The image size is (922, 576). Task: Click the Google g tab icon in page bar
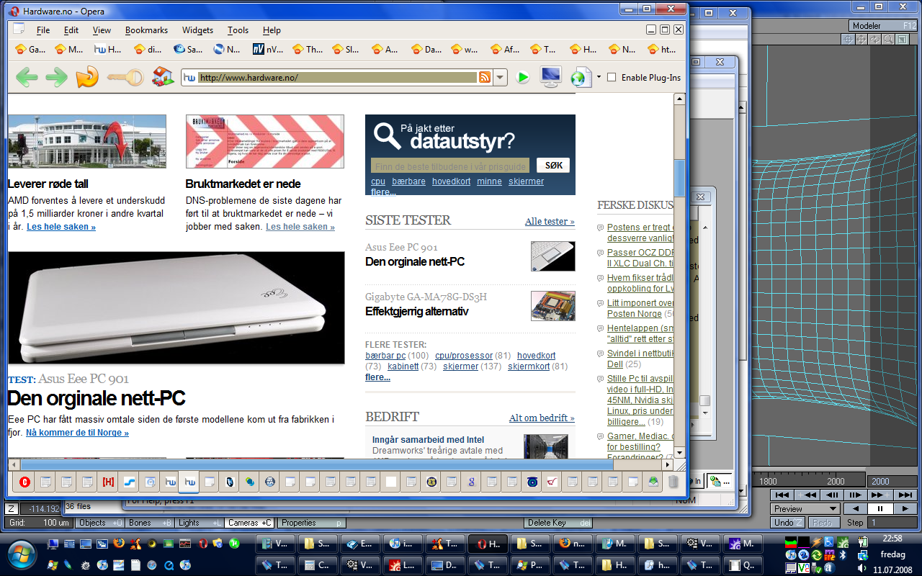coord(471,482)
